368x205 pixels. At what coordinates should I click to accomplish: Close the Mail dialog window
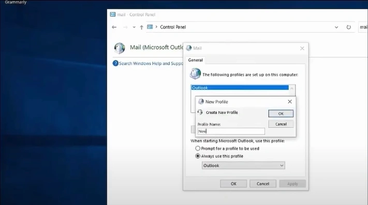pos(302,48)
